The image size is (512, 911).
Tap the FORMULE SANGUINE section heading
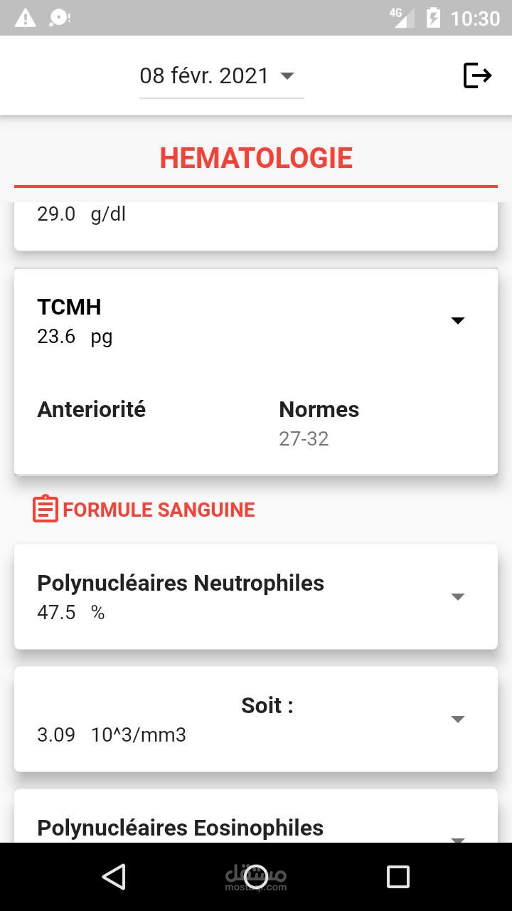[159, 510]
